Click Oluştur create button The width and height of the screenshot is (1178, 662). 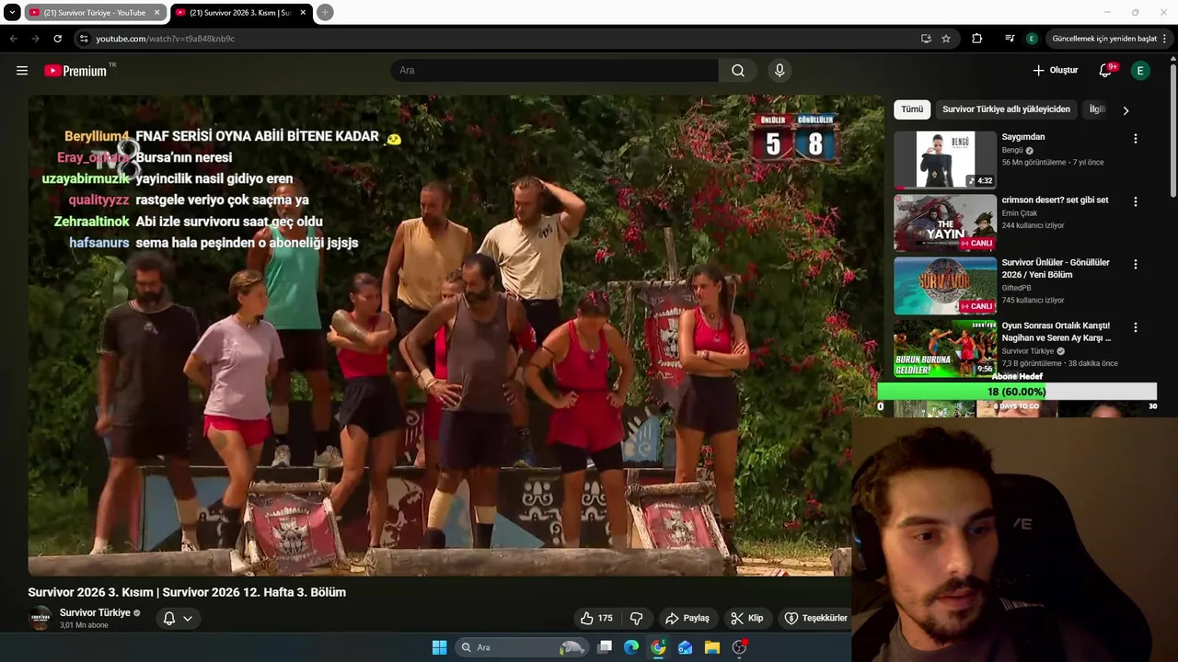tap(1055, 70)
